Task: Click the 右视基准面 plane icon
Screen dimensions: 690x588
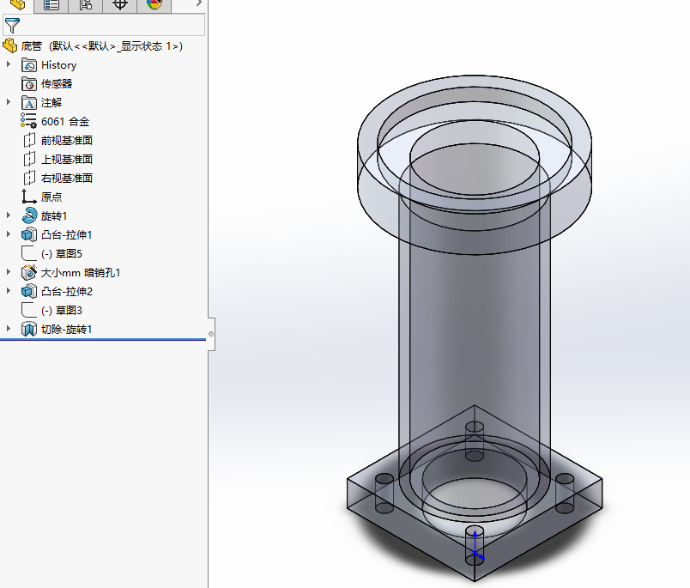Action: [x=29, y=178]
